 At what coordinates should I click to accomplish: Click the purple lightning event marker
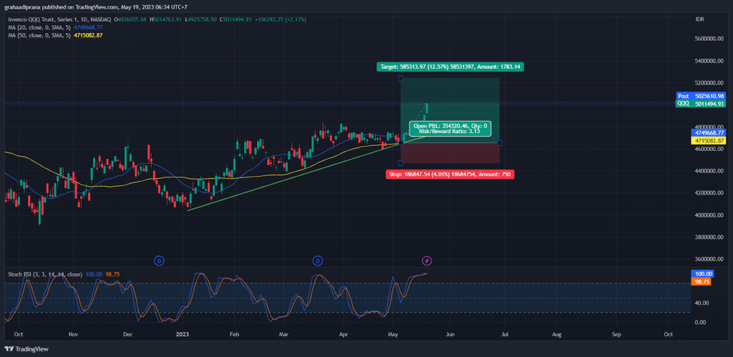pos(427,260)
